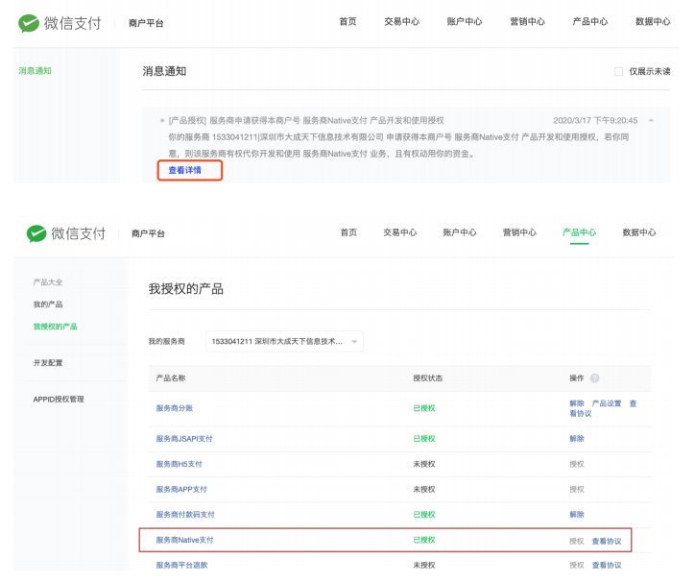Image resolution: width=695 pixels, height=583 pixels.
Task: Click the notification title starting with [产品授权]
Action: pos(306,121)
